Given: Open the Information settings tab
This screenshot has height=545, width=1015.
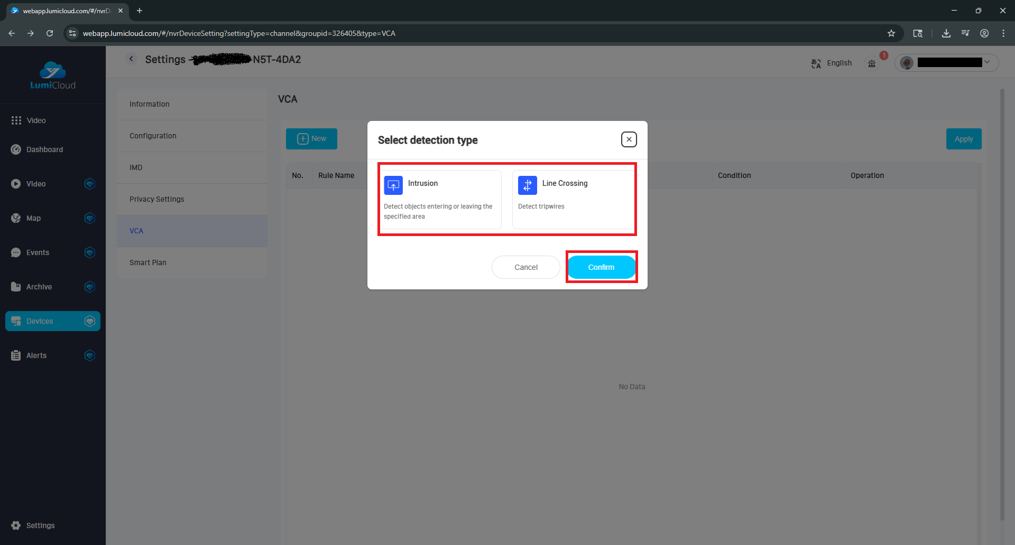Looking at the screenshot, I should click(x=150, y=104).
